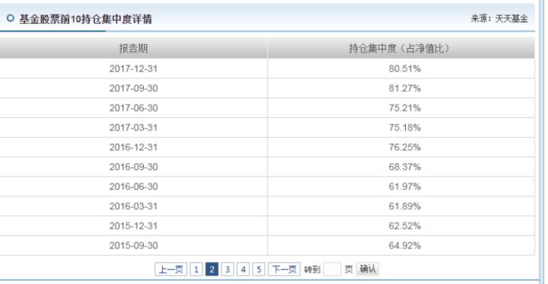The image size is (548, 284).
Task: Click the value 64.92%
Action: (405, 245)
